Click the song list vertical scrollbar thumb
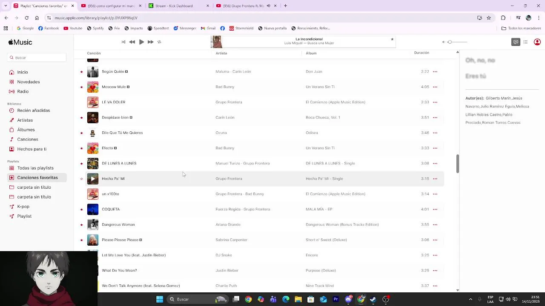Screen dimensions: 545x306 click(458, 164)
